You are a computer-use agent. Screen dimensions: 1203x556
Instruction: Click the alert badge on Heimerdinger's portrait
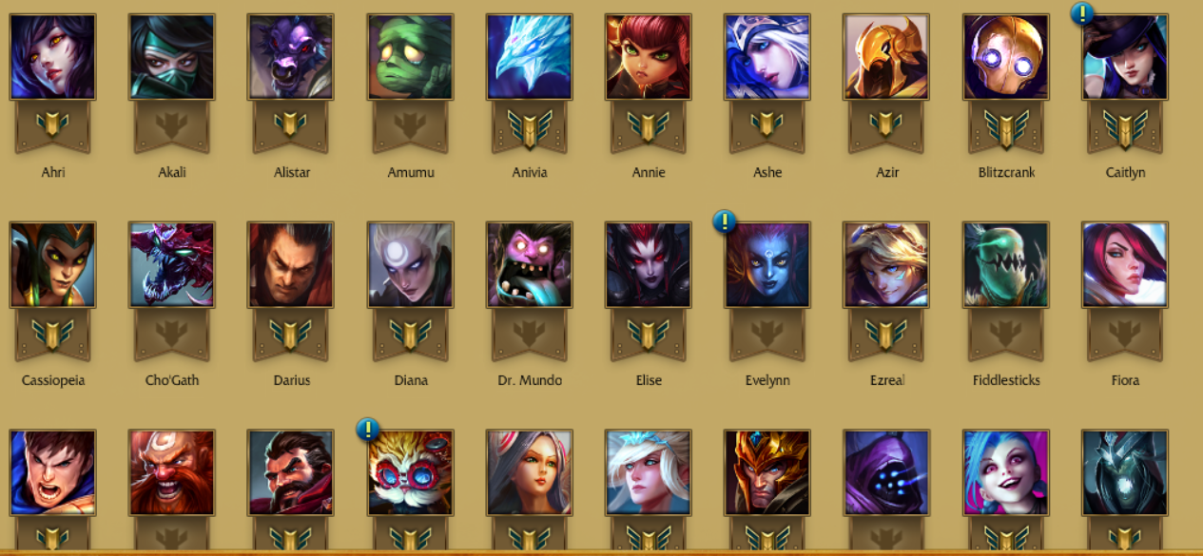(368, 430)
